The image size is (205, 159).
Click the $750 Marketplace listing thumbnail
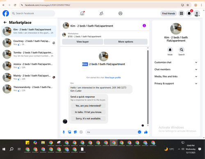[64, 35]
